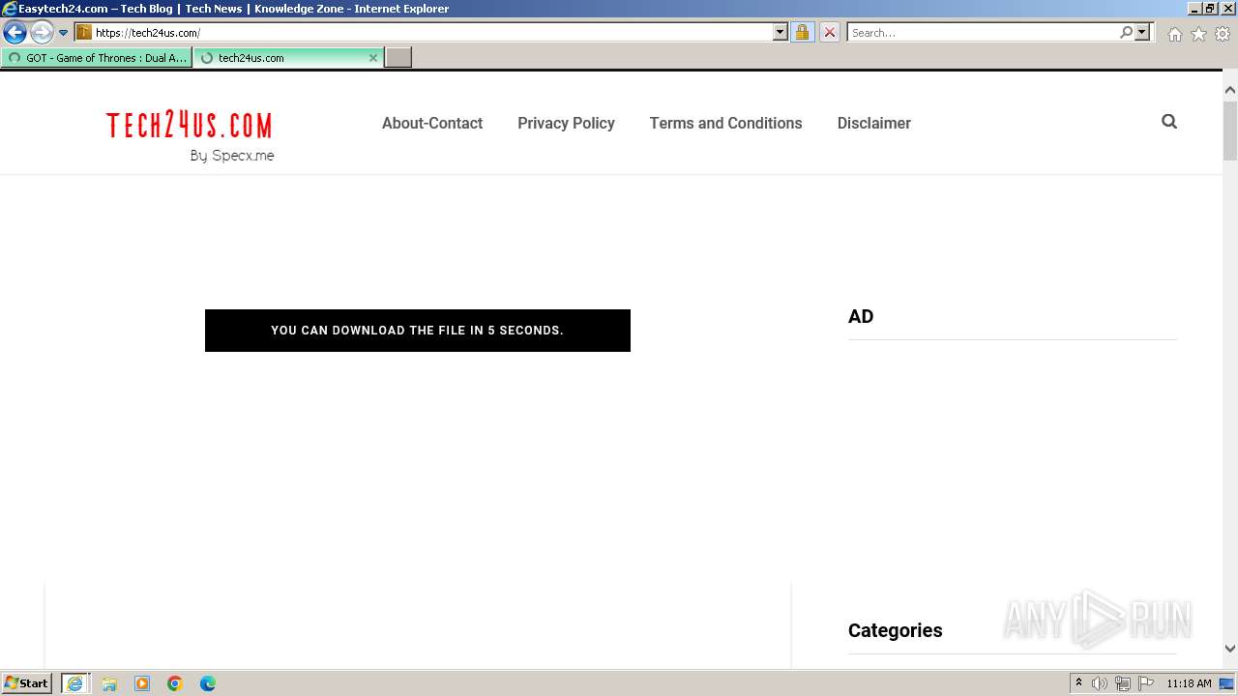Viewport: 1238px width, 696px height.
Task: Open the Windows Start menu
Action: pos(27,683)
